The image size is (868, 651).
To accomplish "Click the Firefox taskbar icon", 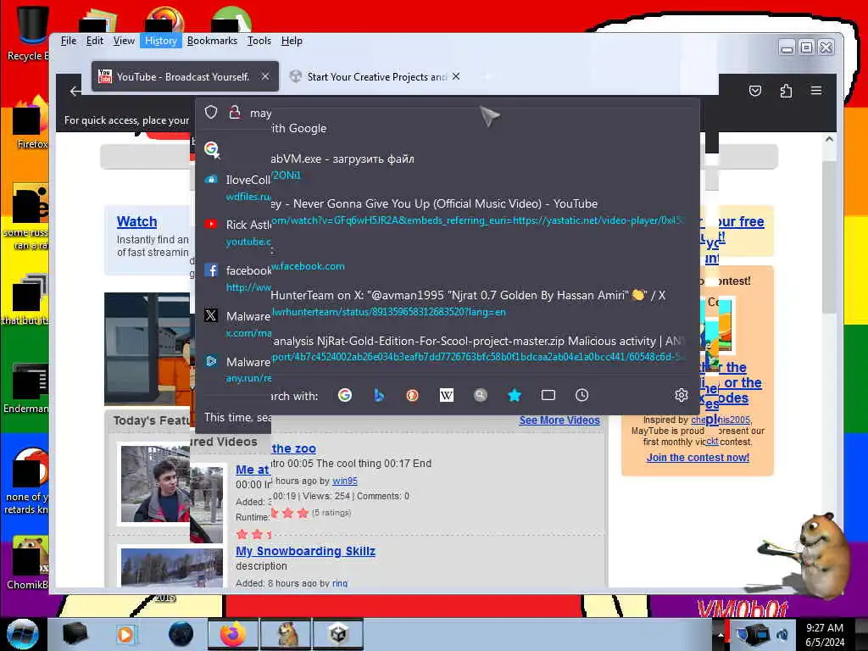I will (x=232, y=634).
